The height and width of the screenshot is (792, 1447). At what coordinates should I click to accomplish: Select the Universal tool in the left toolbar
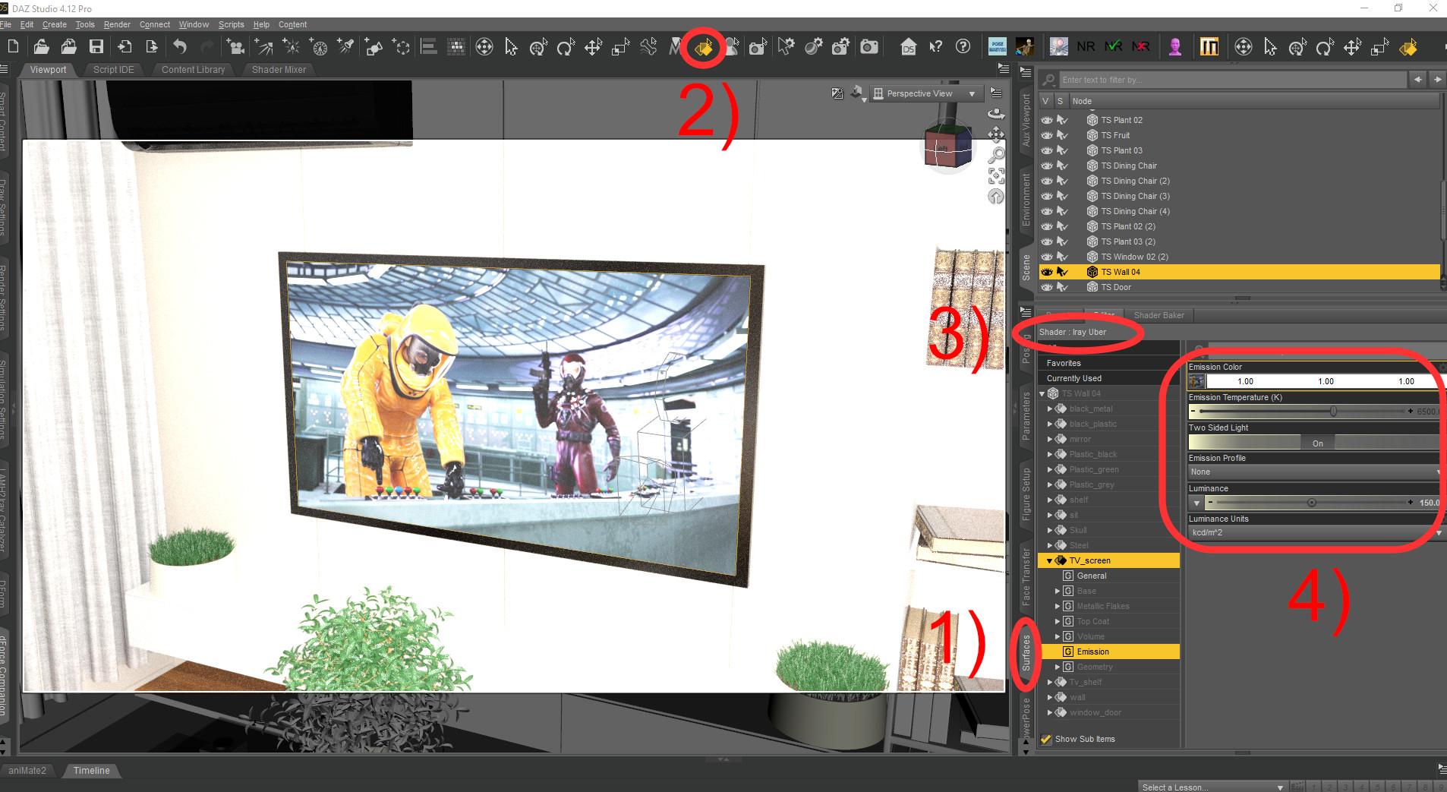tap(484, 47)
